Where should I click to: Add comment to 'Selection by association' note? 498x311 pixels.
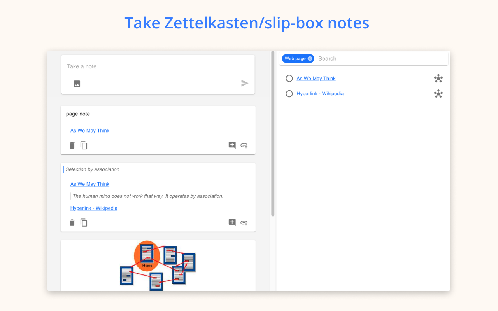[x=232, y=223]
